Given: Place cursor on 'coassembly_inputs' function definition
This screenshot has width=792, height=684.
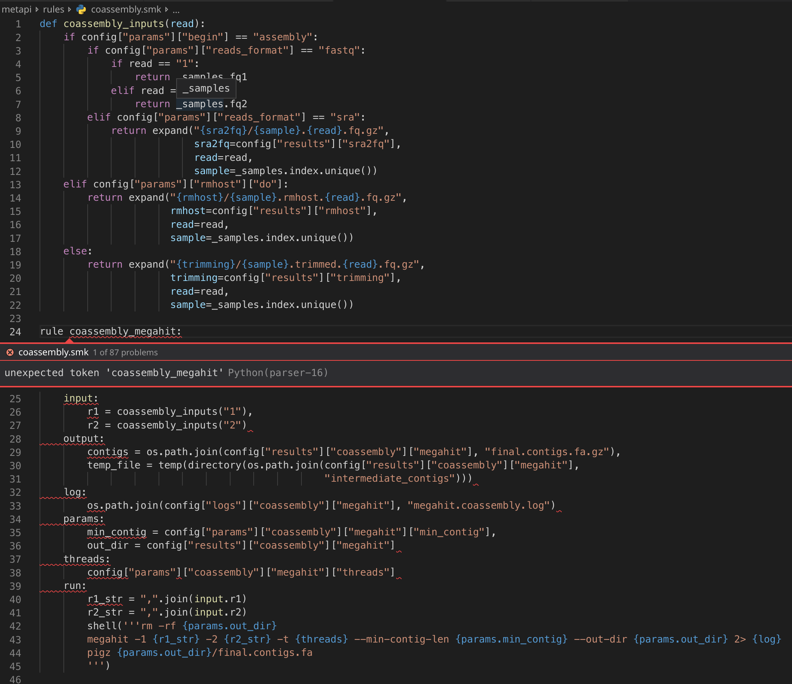Looking at the screenshot, I should (115, 23).
